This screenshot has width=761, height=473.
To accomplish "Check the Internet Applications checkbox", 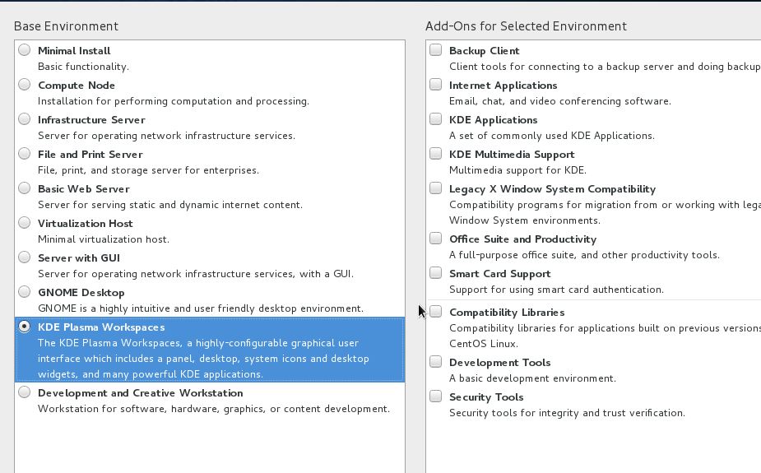I will coord(435,85).
